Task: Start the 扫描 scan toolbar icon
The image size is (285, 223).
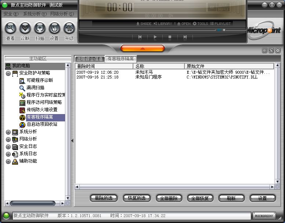Action: click(x=40, y=28)
